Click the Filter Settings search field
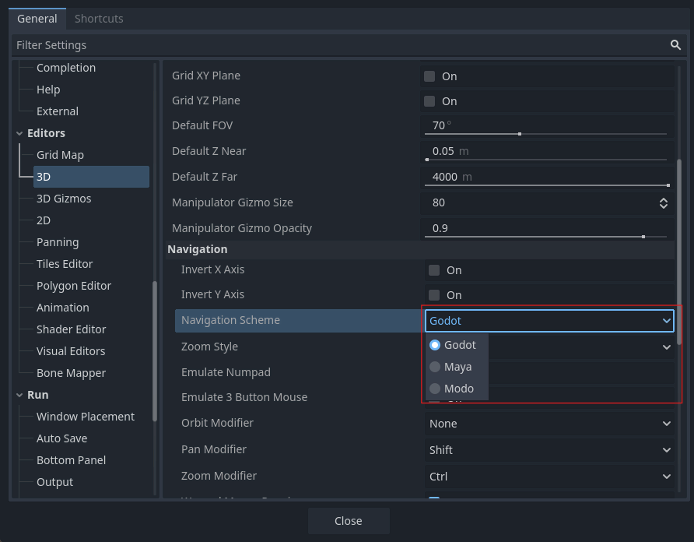The height and width of the screenshot is (542, 694). (x=335, y=45)
